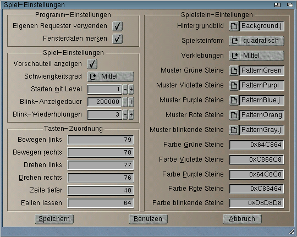Cancel with the Abbruch button
The height and width of the screenshot is (237, 297).
tap(242, 219)
